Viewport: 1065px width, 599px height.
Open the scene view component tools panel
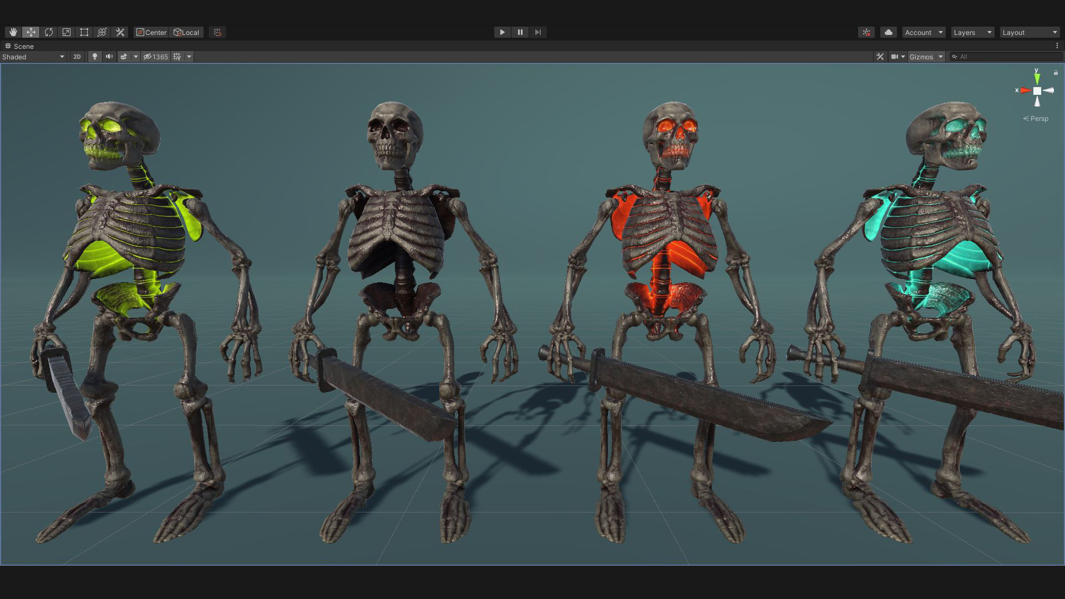pyautogui.click(x=880, y=57)
